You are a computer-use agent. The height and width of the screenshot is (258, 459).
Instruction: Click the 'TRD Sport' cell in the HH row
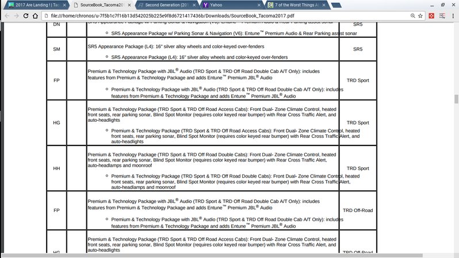tap(358, 168)
